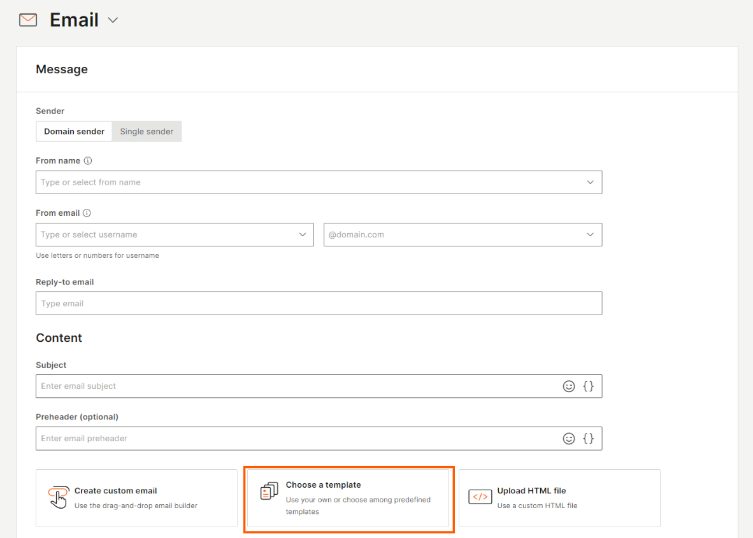Switch sender type to Single sender
Image resolution: width=753 pixels, height=538 pixels.
click(147, 131)
